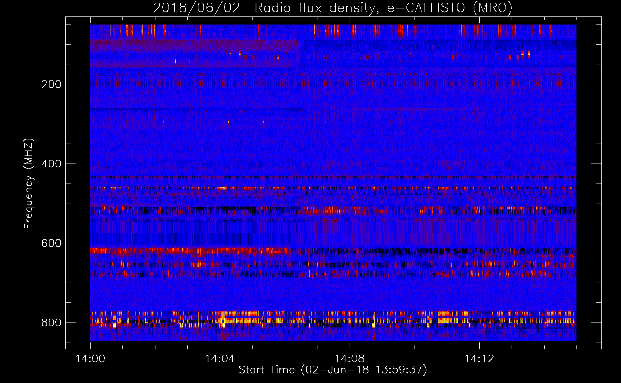
Task: Select the 'Frequency (MHZ)' y-axis label
Action: [29, 184]
